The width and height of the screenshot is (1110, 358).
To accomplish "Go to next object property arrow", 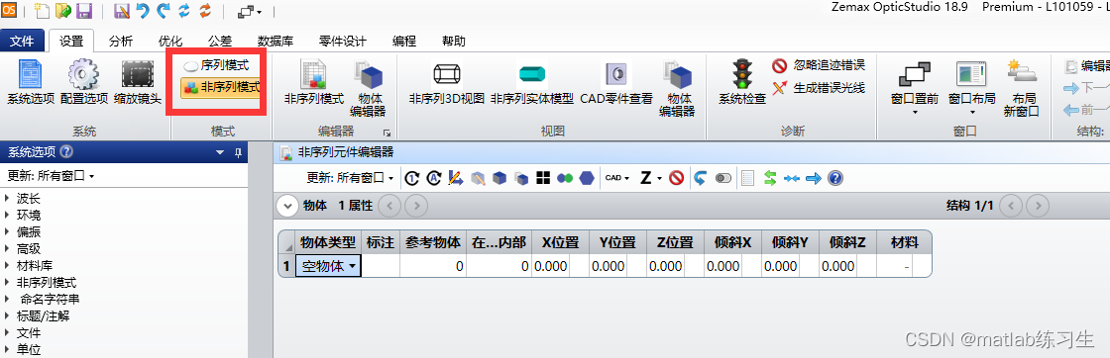I will click(417, 206).
